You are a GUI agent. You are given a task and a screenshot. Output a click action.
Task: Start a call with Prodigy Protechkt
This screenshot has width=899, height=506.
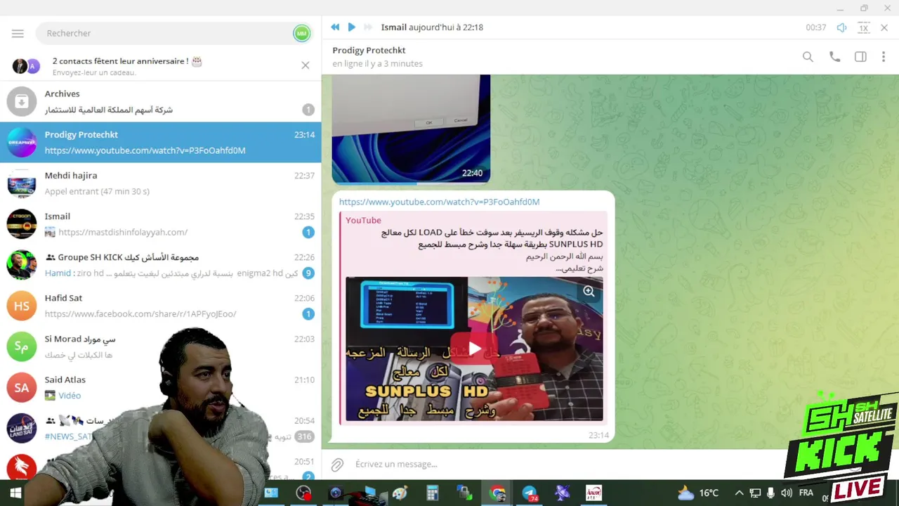tap(834, 57)
